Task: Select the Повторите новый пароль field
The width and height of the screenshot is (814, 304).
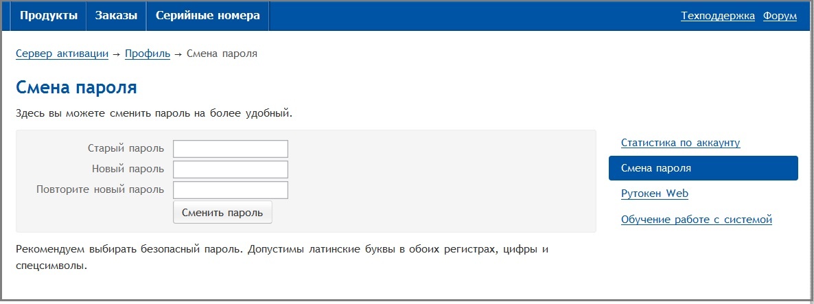Action: [x=230, y=190]
